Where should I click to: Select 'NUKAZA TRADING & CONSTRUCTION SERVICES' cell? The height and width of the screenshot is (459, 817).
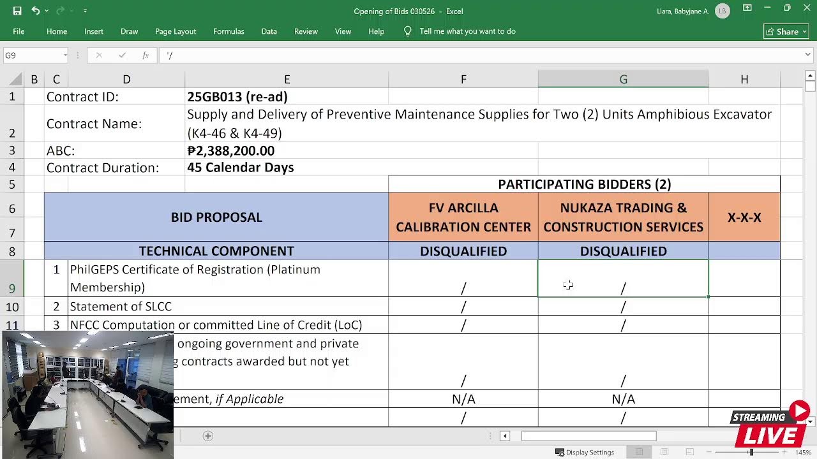623,217
